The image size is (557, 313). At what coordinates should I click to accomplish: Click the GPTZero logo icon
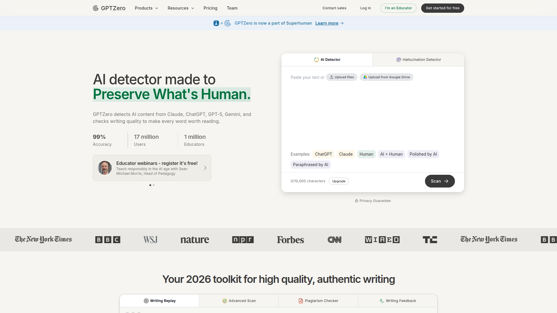96,8
